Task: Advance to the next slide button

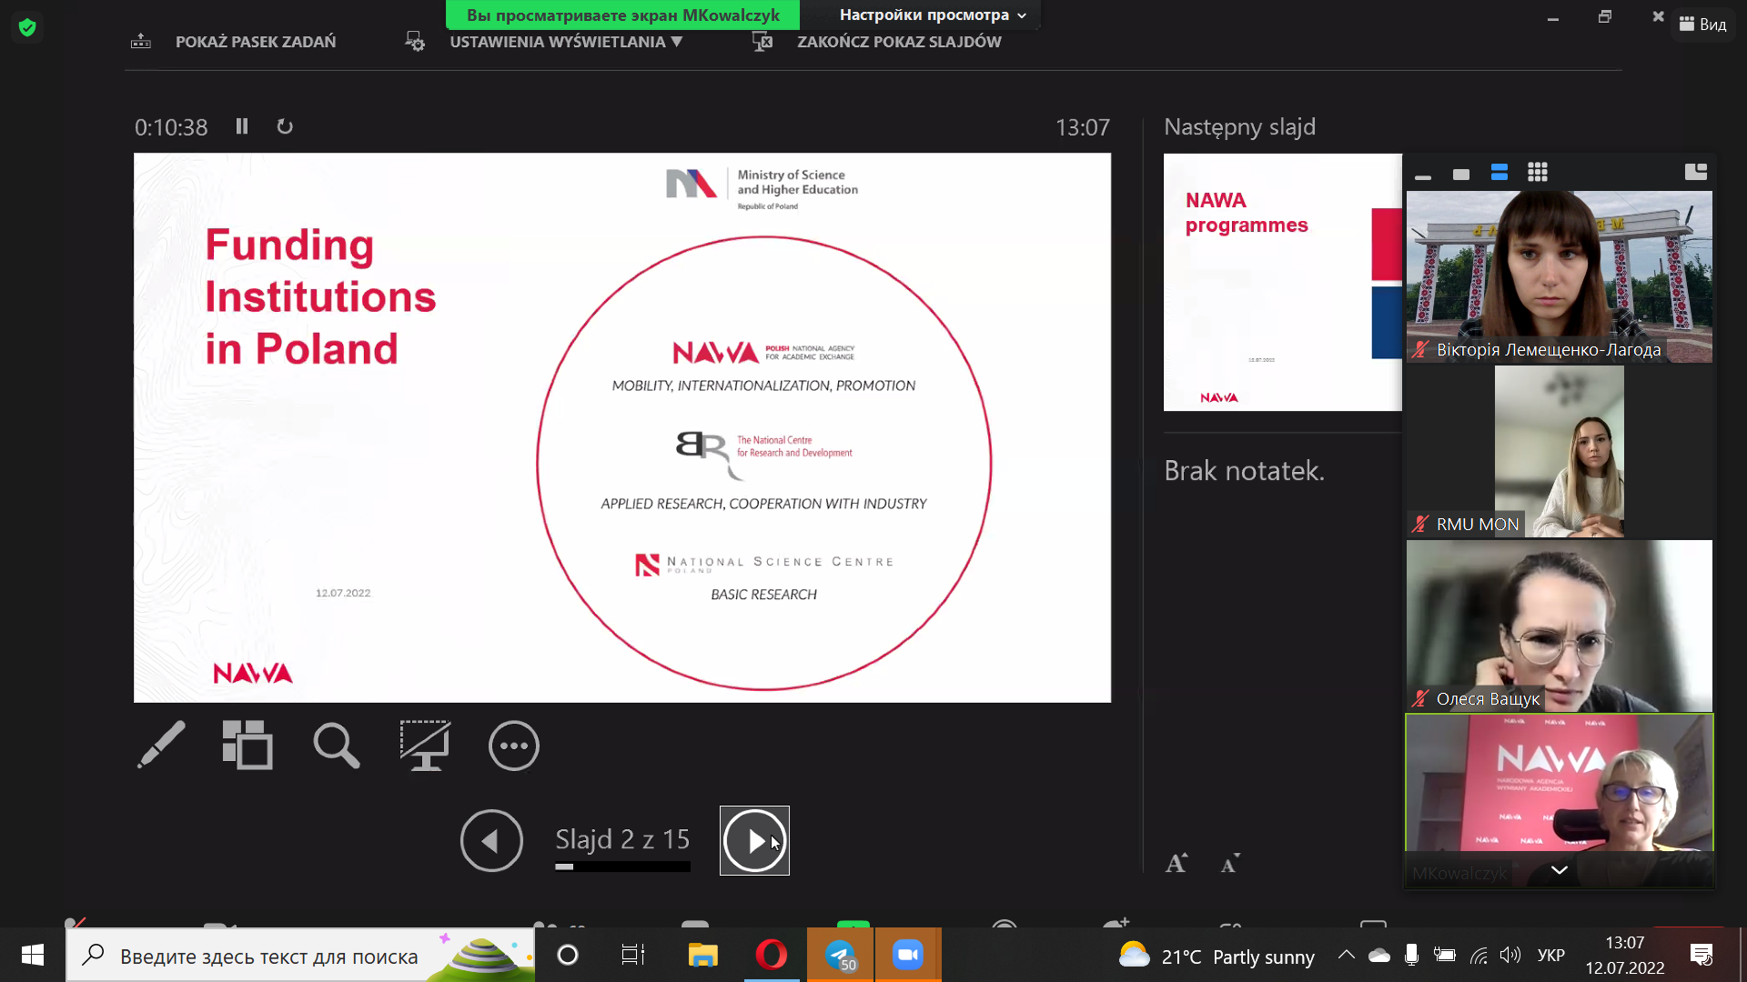Action: [x=754, y=840]
